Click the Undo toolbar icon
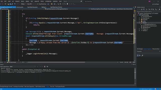This screenshot has width=161, height=90. pos(15,4)
